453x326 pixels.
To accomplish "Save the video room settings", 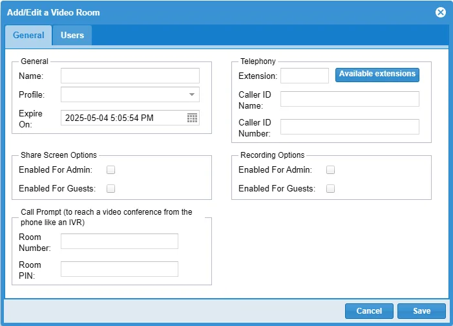I will [421, 311].
